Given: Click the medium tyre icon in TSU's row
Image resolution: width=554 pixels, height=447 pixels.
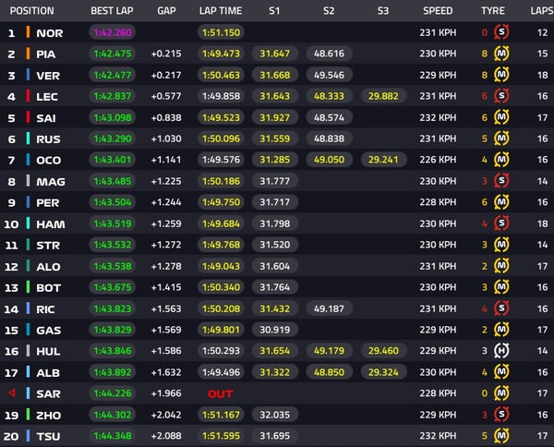Looking at the screenshot, I should click(x=501, y=436).
